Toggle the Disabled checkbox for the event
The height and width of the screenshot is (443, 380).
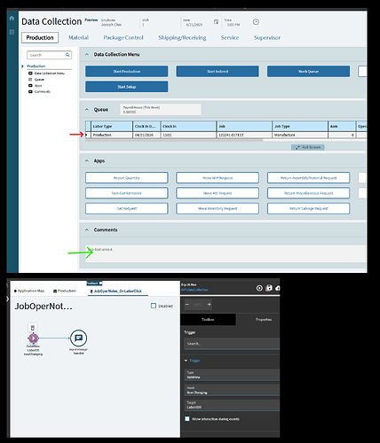(154, 306)
